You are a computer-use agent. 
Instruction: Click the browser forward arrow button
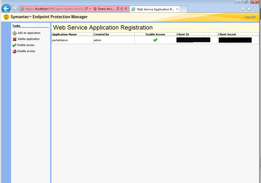tap(15, 9)
